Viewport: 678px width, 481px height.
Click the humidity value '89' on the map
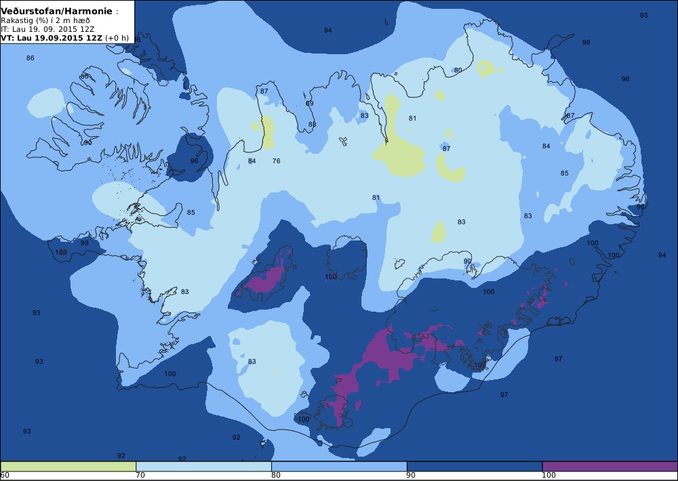(310, 104)
